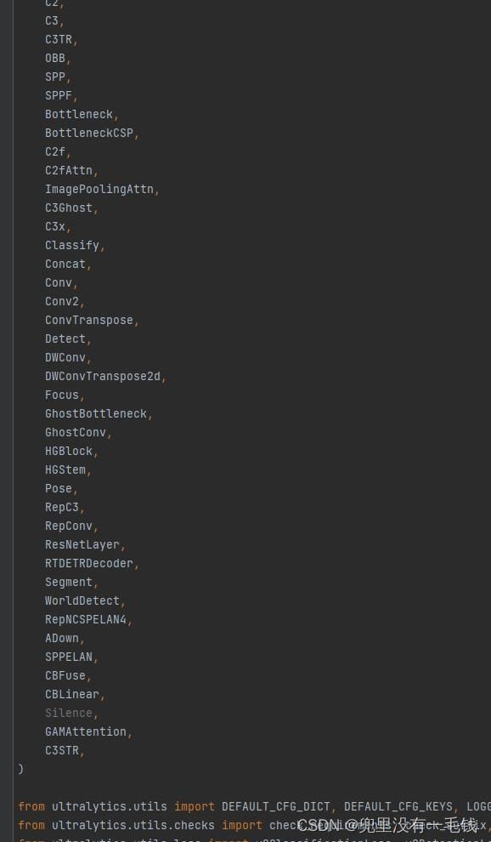Click on the HGBlock import
Viewport: 491px width, 842px height.
[x=69, y=451]
